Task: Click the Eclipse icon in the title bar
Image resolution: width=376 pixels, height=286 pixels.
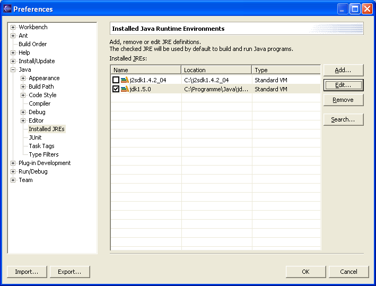Action: [7, 9]
